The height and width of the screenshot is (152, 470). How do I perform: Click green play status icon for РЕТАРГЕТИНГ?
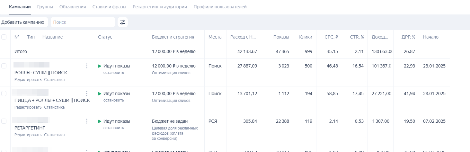[100, 121]
